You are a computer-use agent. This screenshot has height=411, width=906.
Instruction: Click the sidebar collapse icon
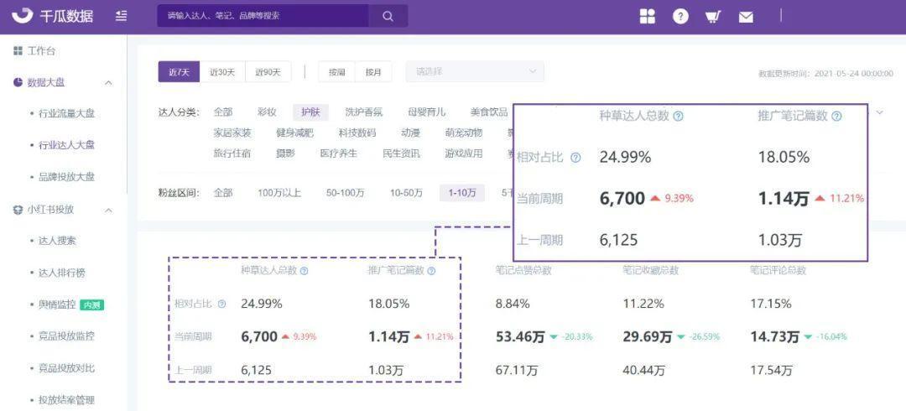pyautogui.click(x=122, y=16)
